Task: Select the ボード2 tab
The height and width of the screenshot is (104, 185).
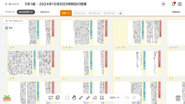Action: (x=92, y=13)
